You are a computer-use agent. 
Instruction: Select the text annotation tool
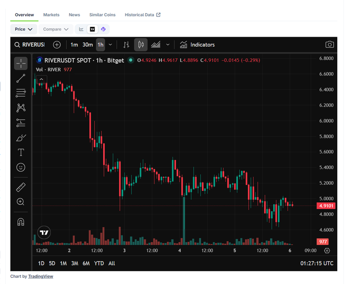[21, 152]
